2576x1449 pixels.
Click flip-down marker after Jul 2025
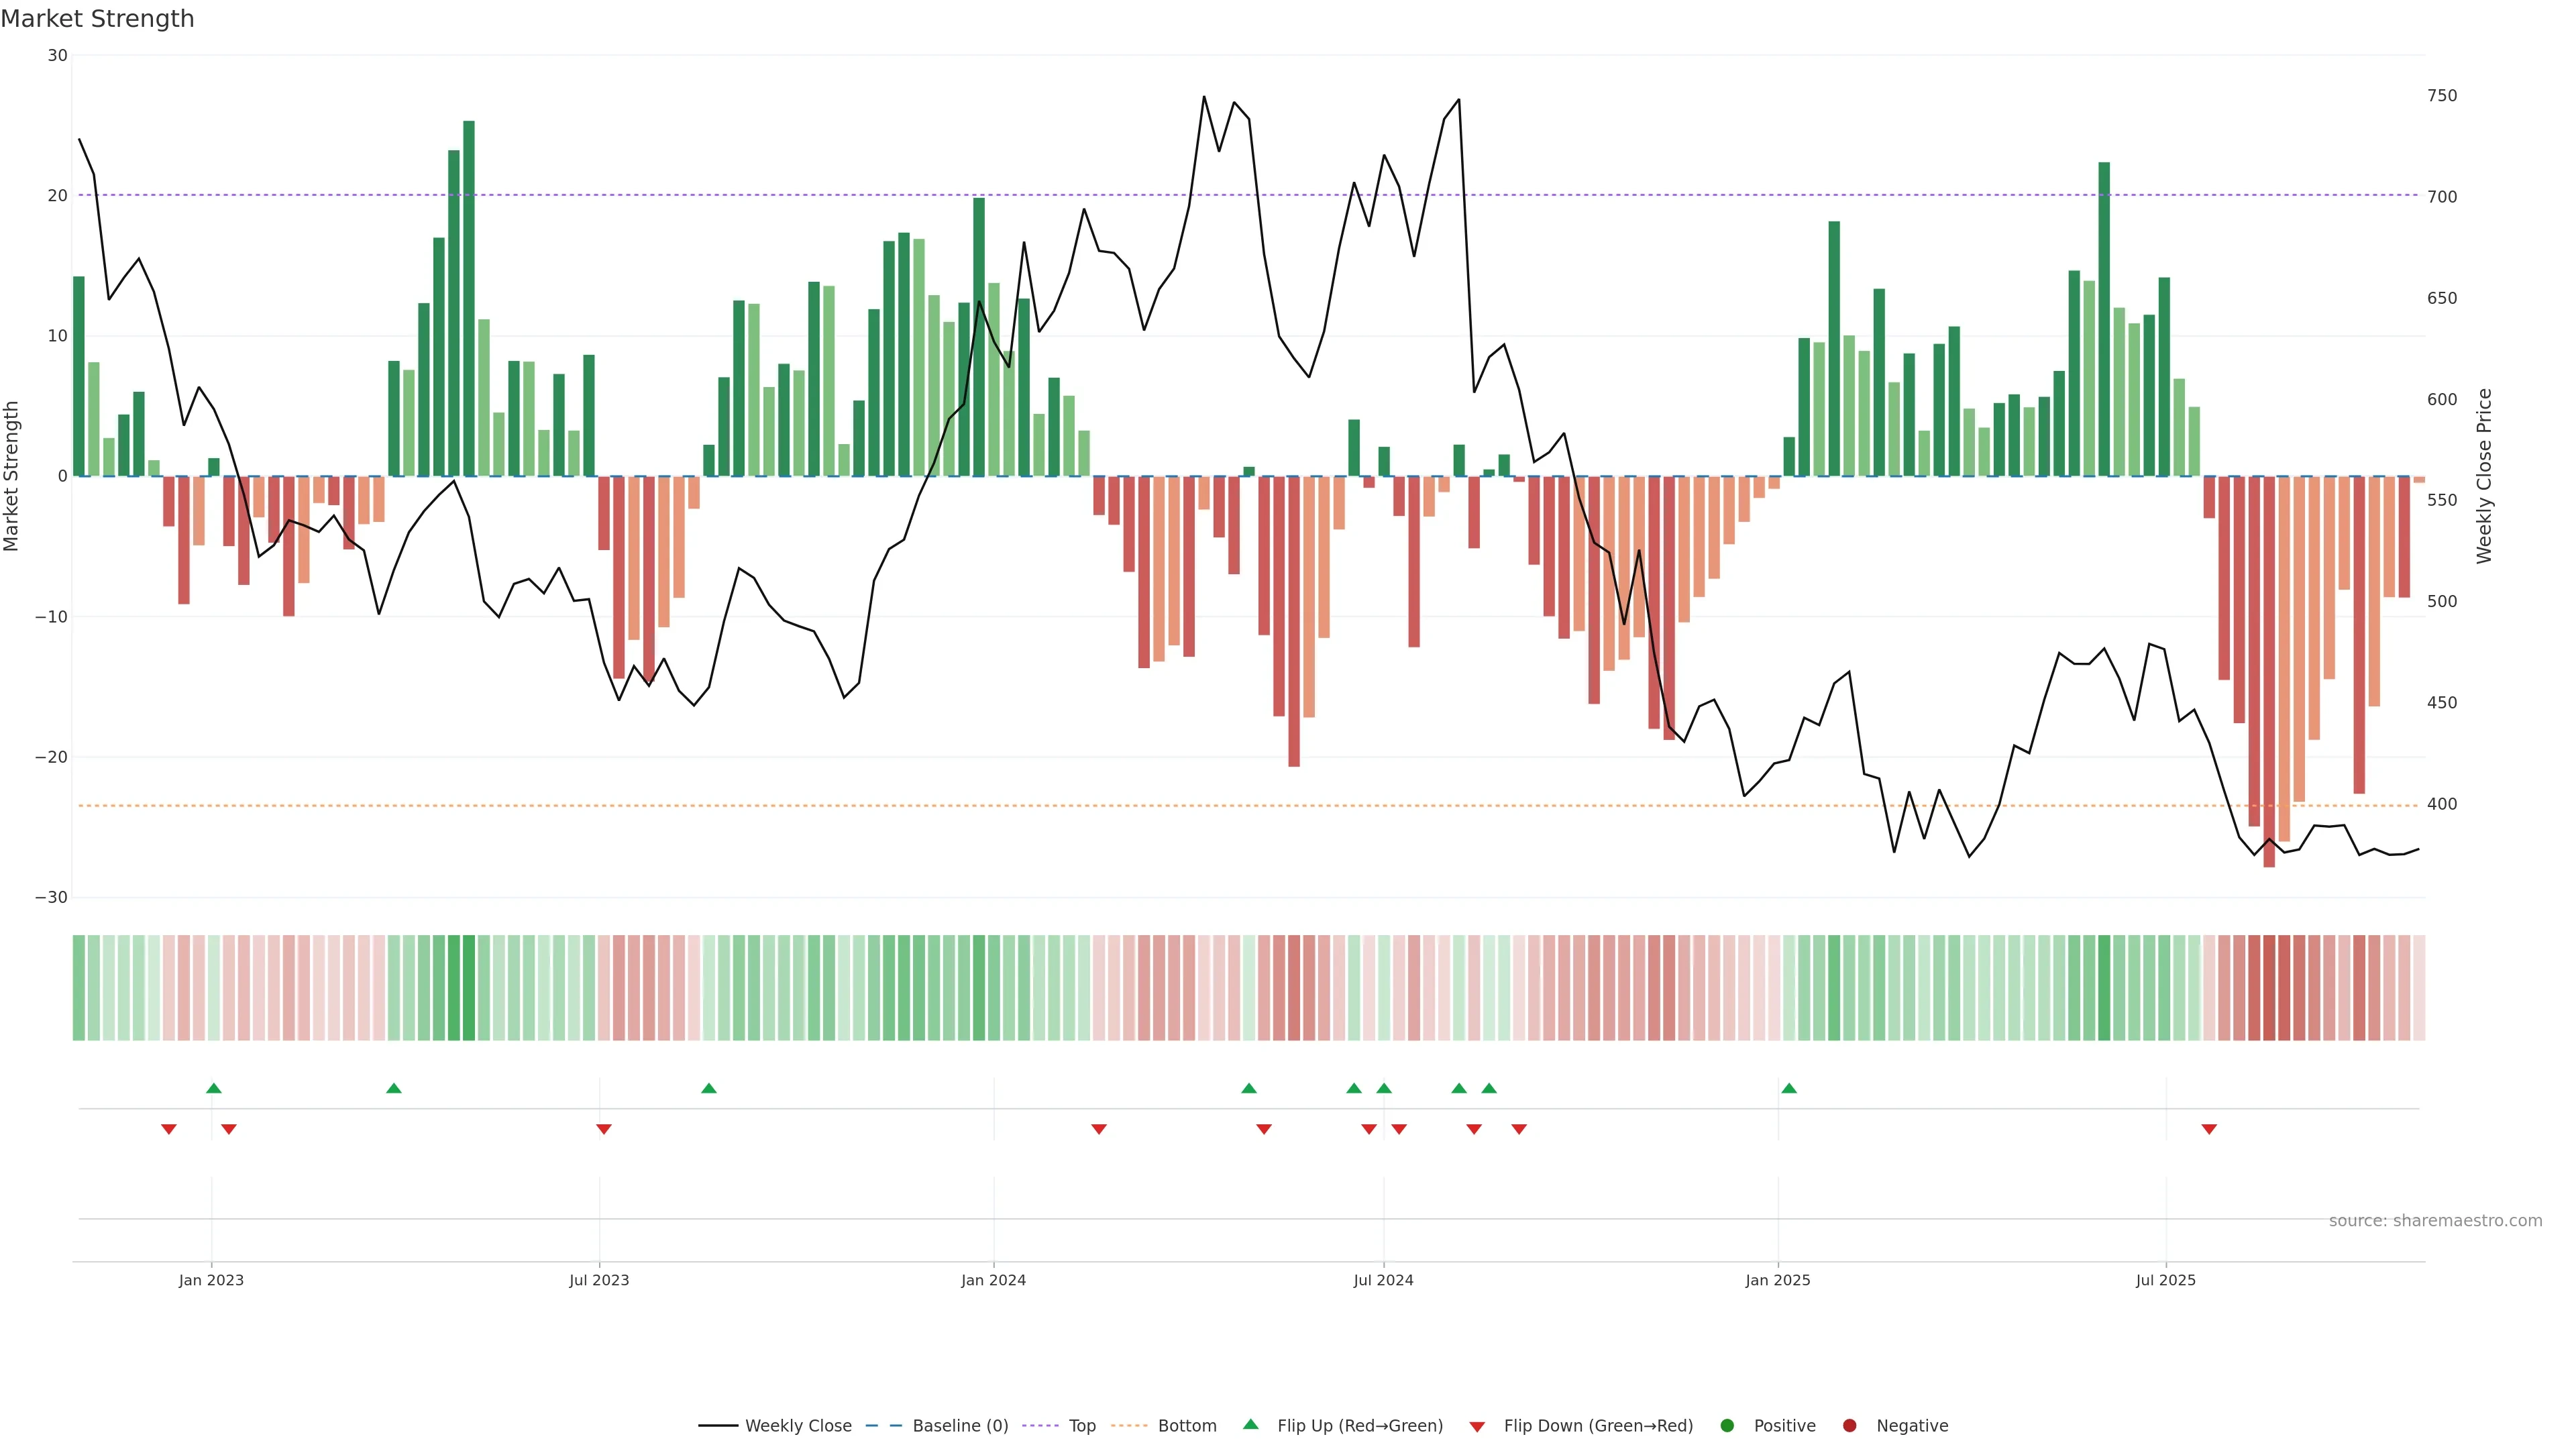pos(2209,1129)
